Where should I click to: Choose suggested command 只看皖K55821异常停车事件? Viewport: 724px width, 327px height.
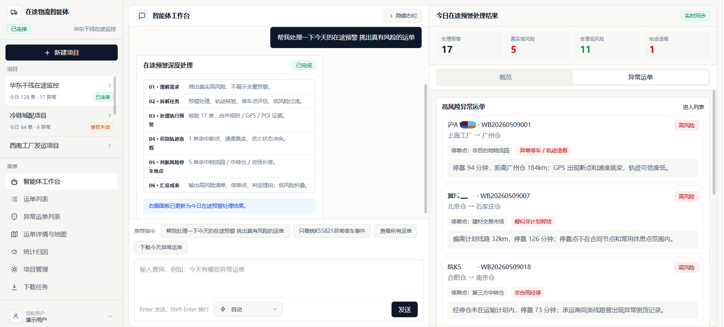pos(332,231)
